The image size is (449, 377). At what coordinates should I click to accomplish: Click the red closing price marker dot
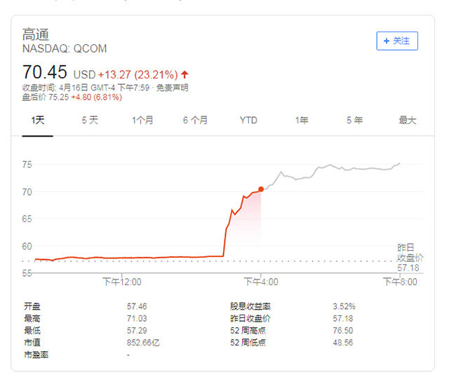[261, 189]
